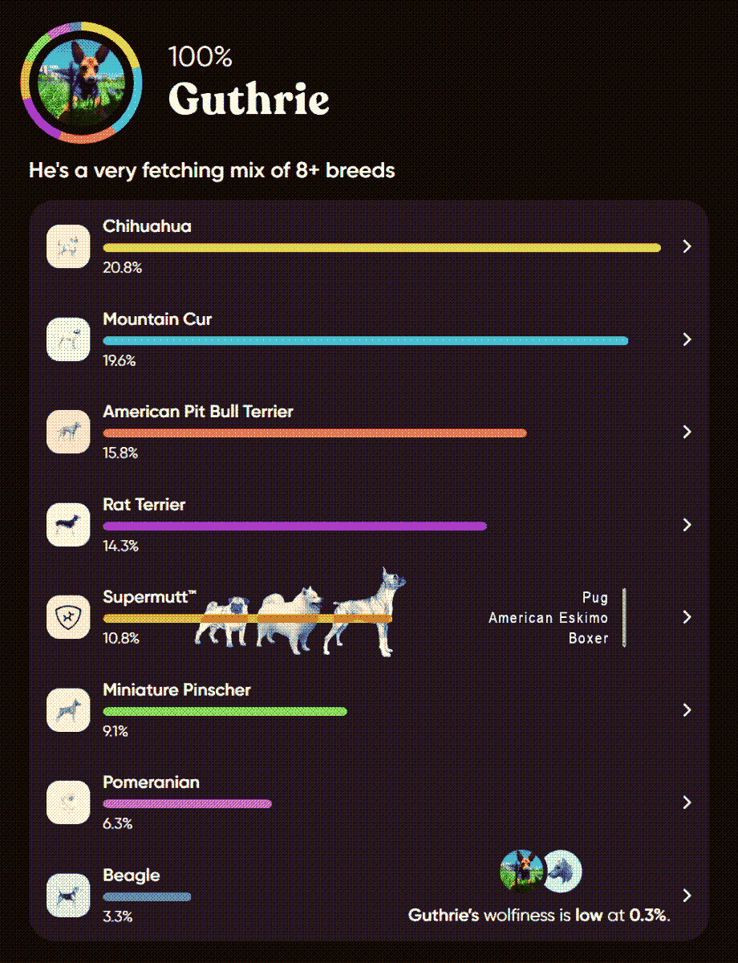Expand the Pomeranian row chevron
The height and width of the screenshot is (963, 738).
(687, 802)
